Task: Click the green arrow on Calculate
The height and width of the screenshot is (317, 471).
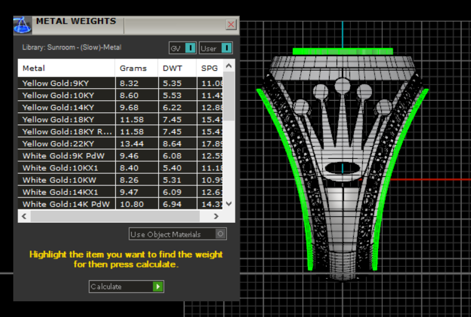Action: click(158, 287)
